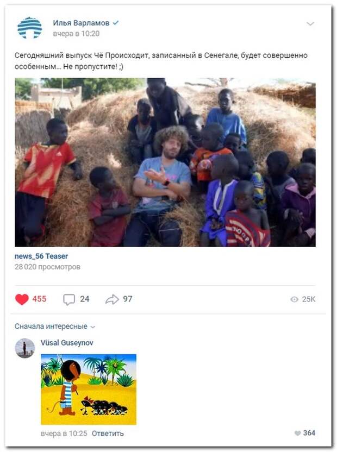
Task: Open Илья Варламов's profile avatar
Action: coord(29,28)
